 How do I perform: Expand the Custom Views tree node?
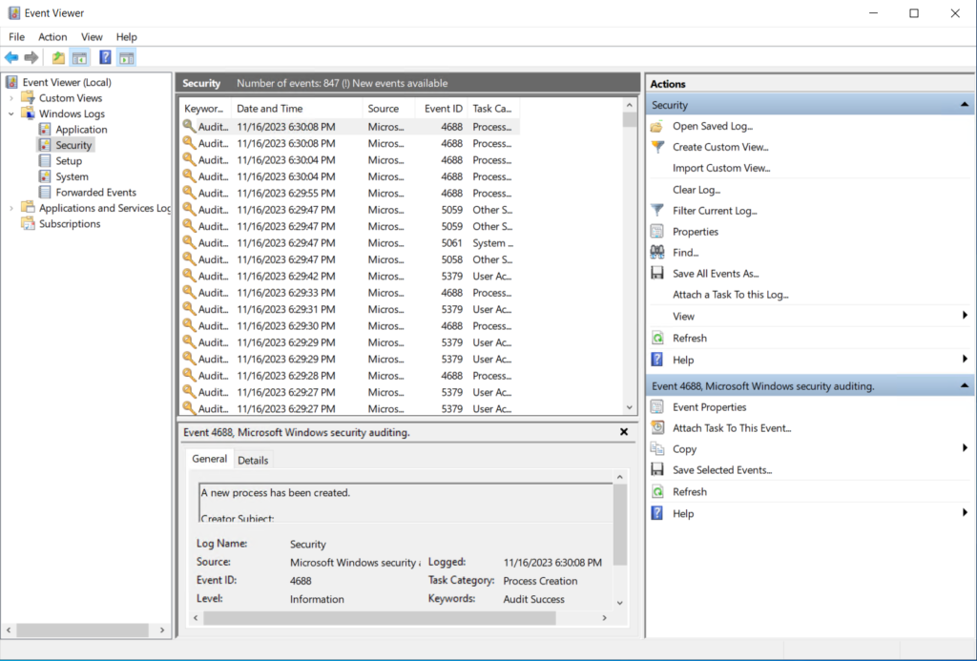(10, 98)
